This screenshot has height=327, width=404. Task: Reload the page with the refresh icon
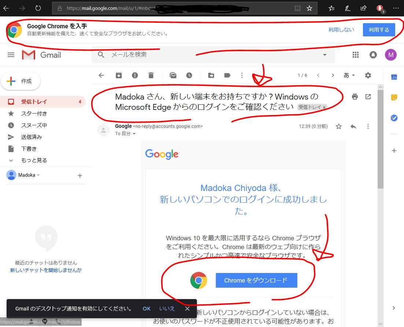[38, 8]
